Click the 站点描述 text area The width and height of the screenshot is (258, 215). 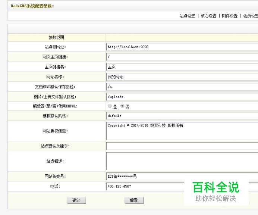(x=182, y=161)
